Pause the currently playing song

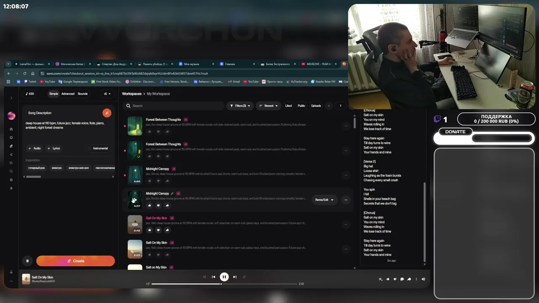[x=224, y=276]
